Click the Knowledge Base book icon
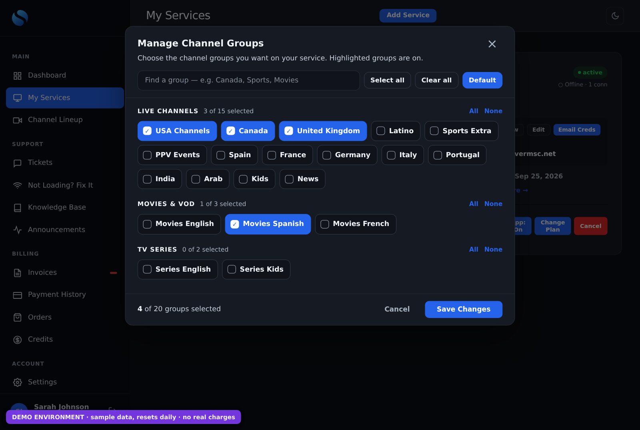Screen dimensions: 640x430 click(x=17, y=208)
